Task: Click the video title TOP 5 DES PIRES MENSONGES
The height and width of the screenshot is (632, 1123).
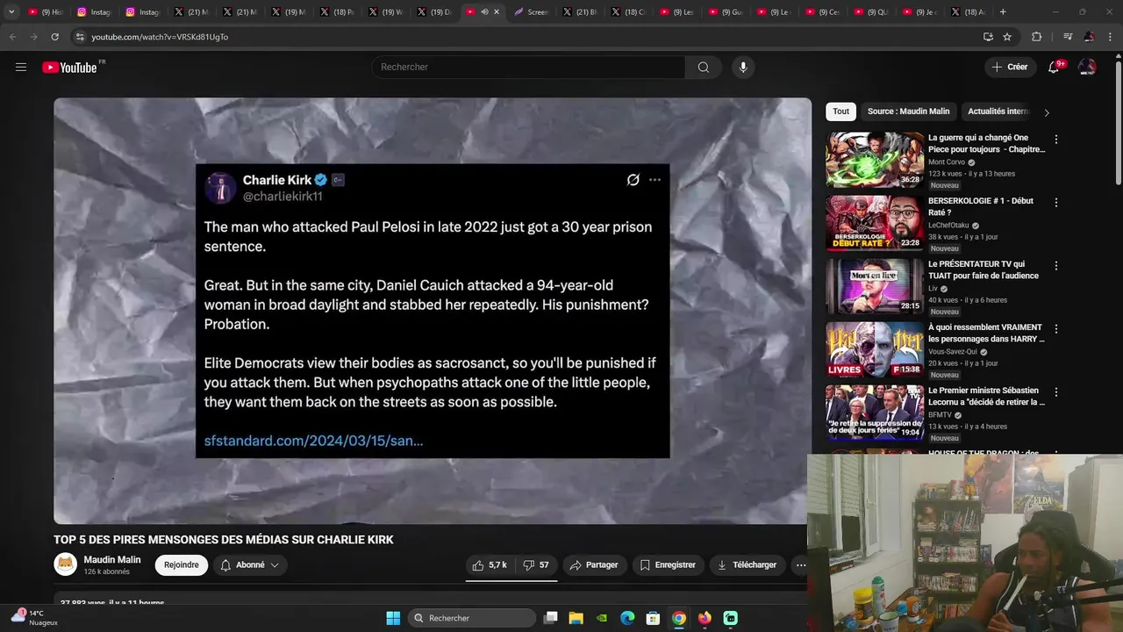Action: (x=224, y=540)
